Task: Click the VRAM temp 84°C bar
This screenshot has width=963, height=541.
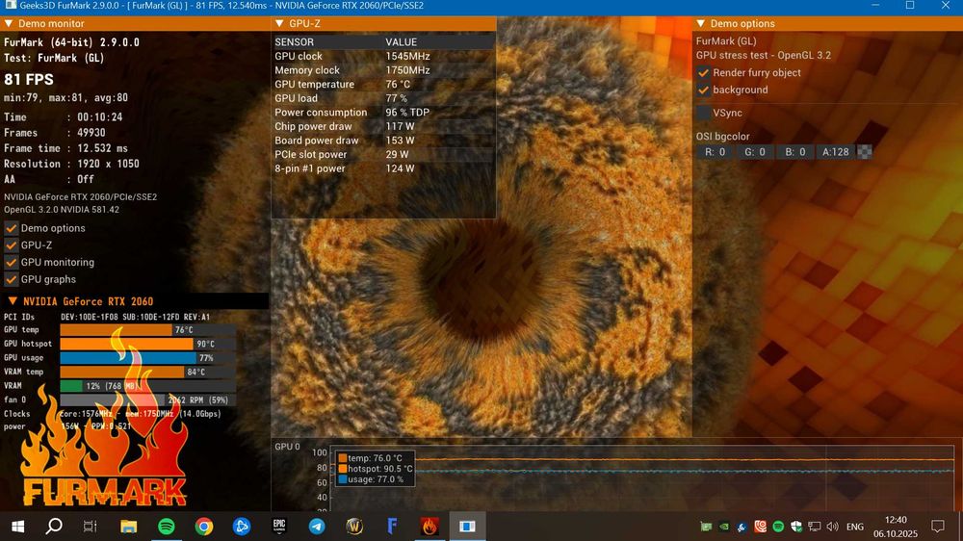Action: point(148,373)
